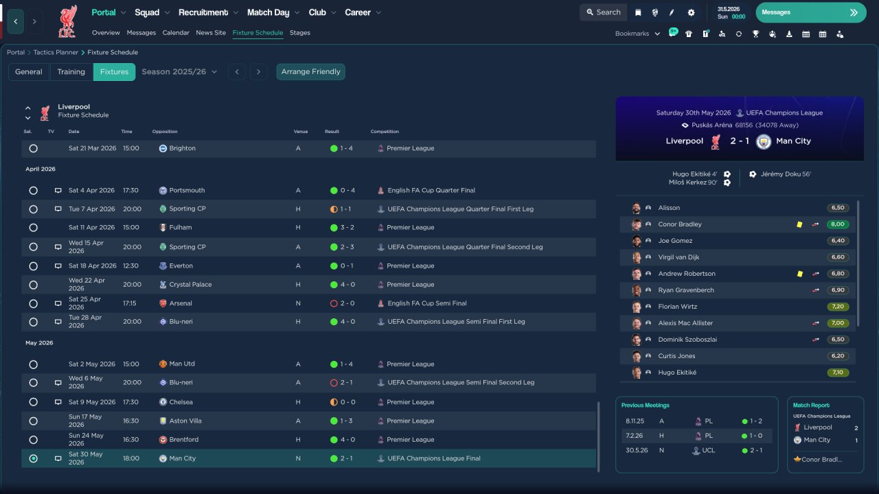879x494 pixels.
Task: Open the bookmark icon beside Search
Action: coord(638,12)
